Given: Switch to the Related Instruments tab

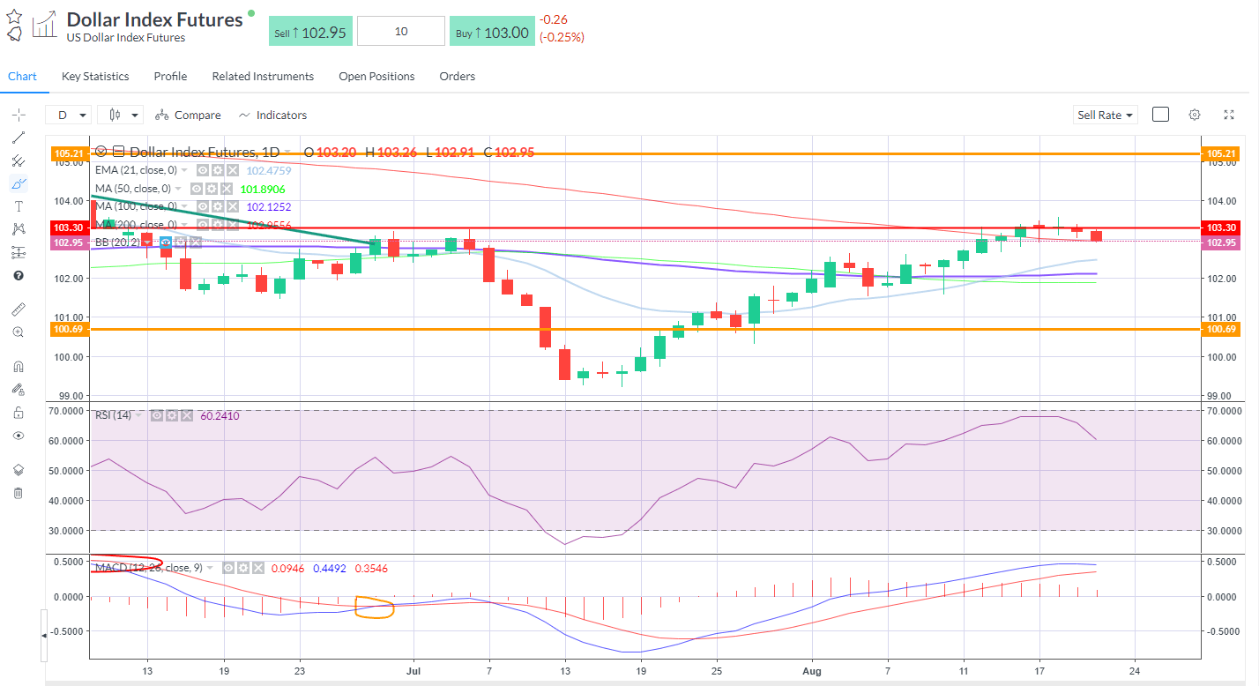Looking at the screenshot, I should coord(263,77).
